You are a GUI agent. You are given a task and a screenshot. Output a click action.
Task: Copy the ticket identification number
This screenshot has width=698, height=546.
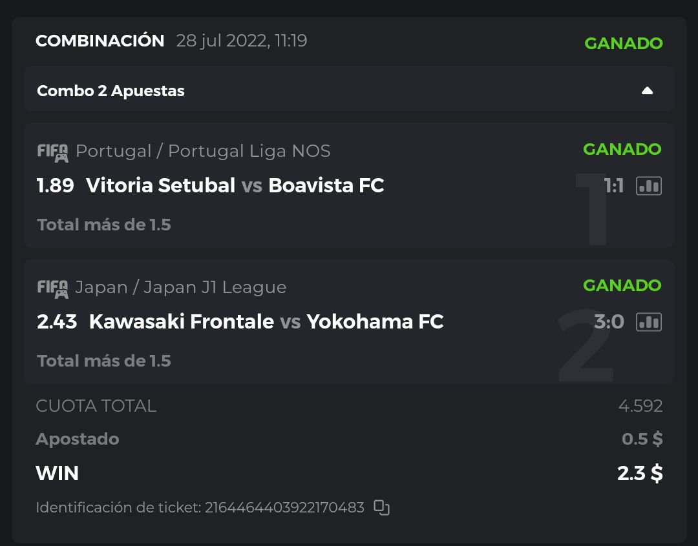click(x=382, y=508)
